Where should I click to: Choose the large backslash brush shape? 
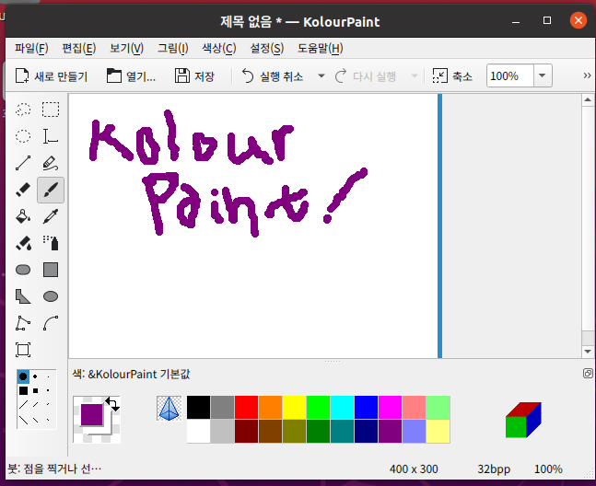click(x=23, y=420)
